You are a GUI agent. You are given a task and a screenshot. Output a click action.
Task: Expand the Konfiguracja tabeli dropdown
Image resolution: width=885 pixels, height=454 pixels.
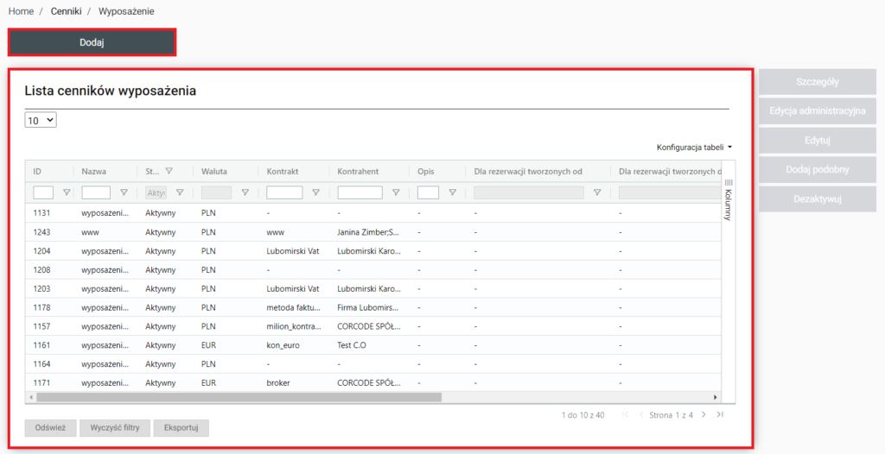694,148
